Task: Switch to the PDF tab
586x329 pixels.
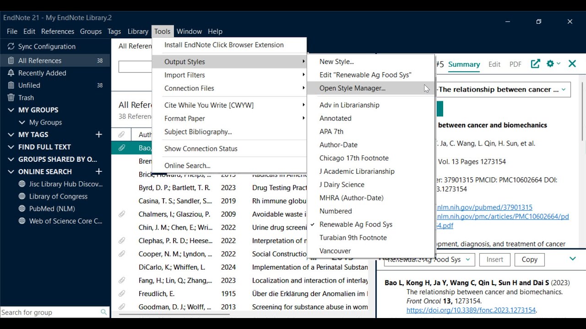Action: pyautogui.click(x=515, y=64)
